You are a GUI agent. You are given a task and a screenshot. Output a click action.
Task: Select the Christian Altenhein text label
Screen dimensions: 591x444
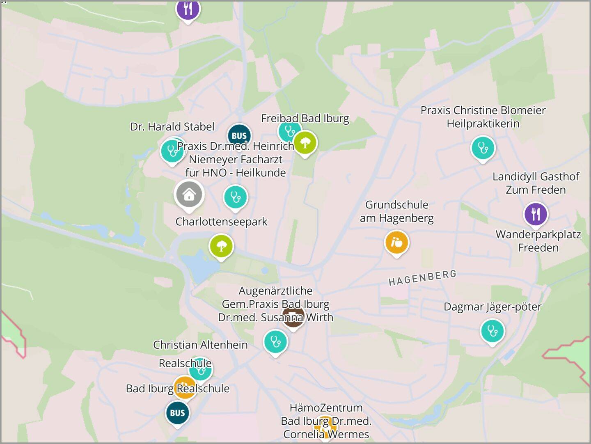200,345
